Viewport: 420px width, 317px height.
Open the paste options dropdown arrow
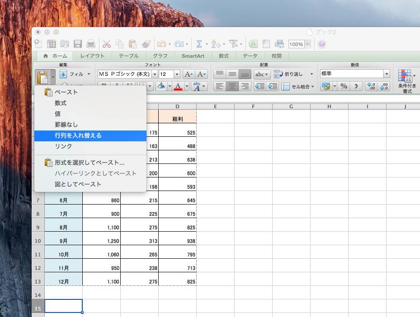53,77
